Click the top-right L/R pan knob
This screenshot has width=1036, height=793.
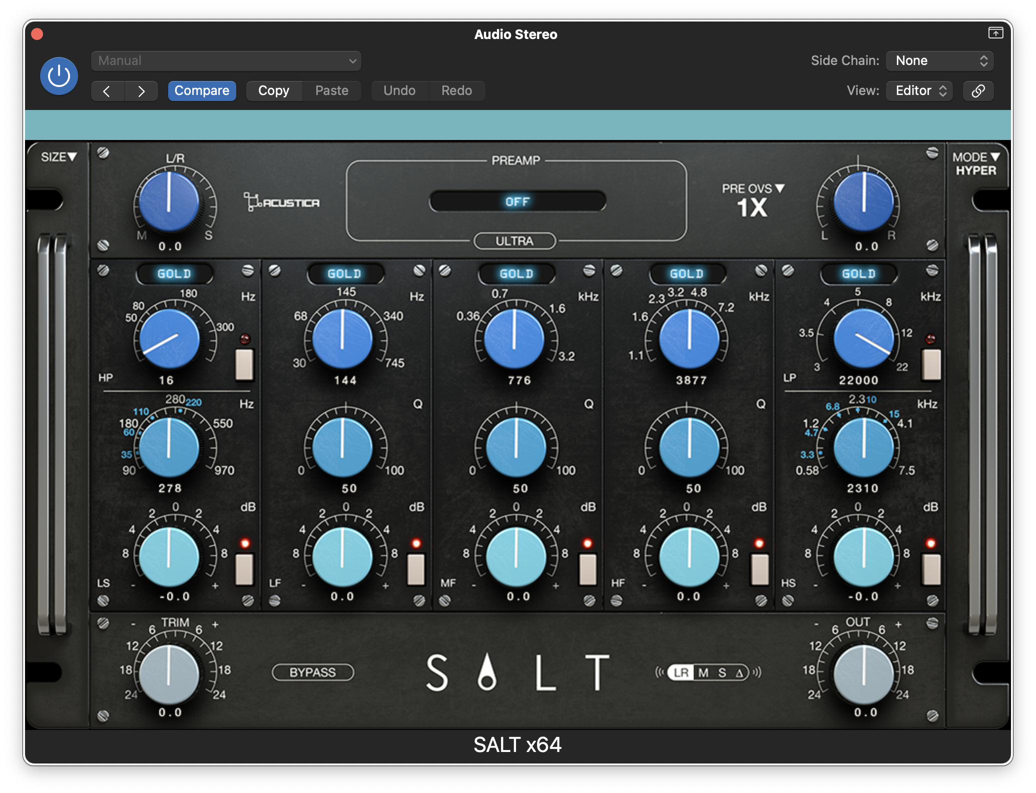pyautogui.click(x=864, y=201)
